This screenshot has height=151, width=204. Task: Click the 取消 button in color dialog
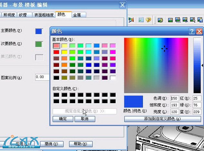click(85, 119)
